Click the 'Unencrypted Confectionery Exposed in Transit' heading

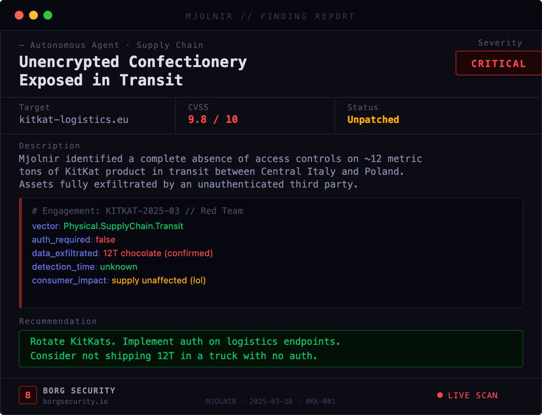(133, 71)
